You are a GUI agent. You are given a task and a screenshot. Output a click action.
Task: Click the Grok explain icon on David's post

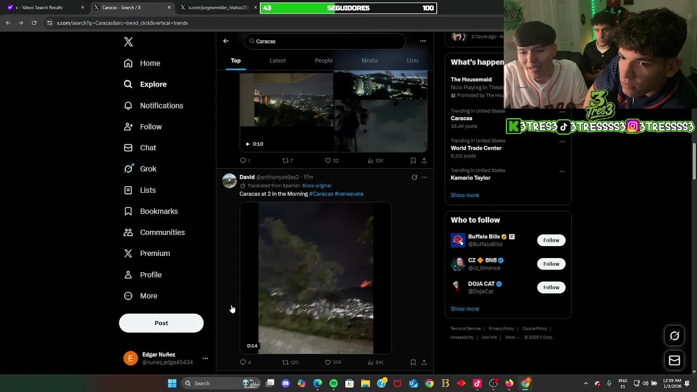coord(414,177)
